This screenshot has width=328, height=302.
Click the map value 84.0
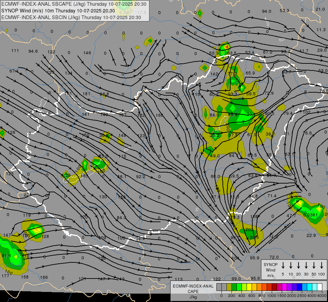[122, 217]
